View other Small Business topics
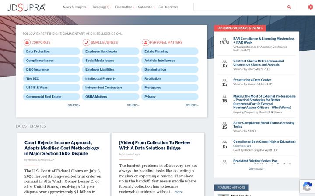 click(x=133, y=105)
